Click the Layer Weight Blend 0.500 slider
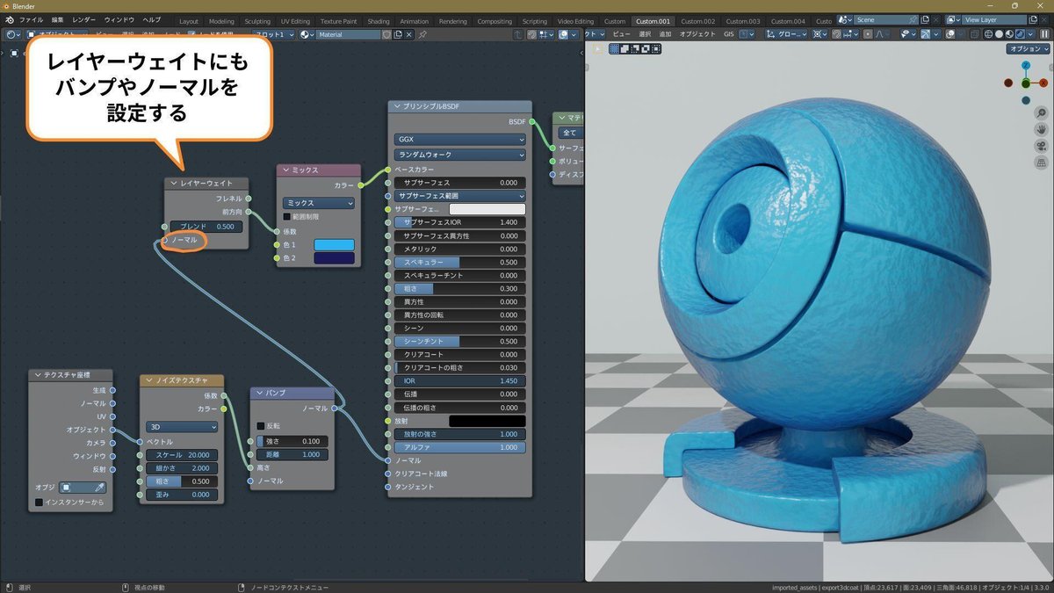The height and width of the screenshot is (593, 1054). pyautogui.click(x=207, y=227)
